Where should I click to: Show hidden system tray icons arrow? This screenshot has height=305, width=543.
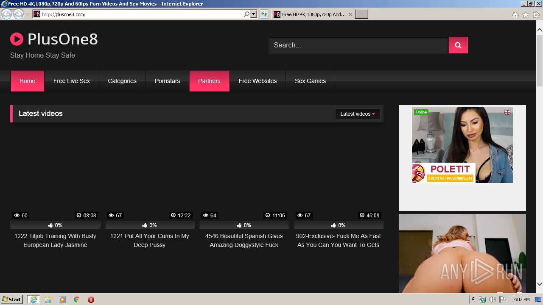click(473, 299)
